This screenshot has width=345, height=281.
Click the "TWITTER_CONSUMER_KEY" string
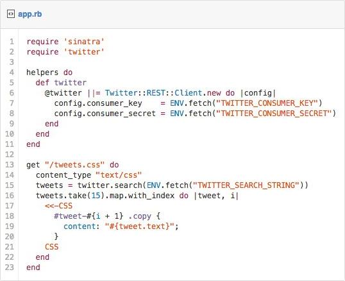pyautogui.click(x=267, y=103)
